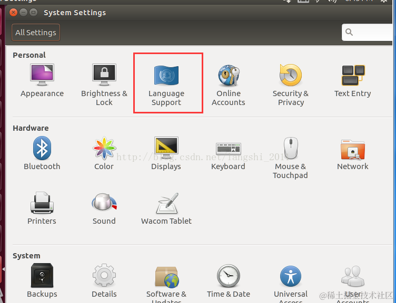Close the System Settings window
The image size is (396, 303).
click(x=13, y=13)
